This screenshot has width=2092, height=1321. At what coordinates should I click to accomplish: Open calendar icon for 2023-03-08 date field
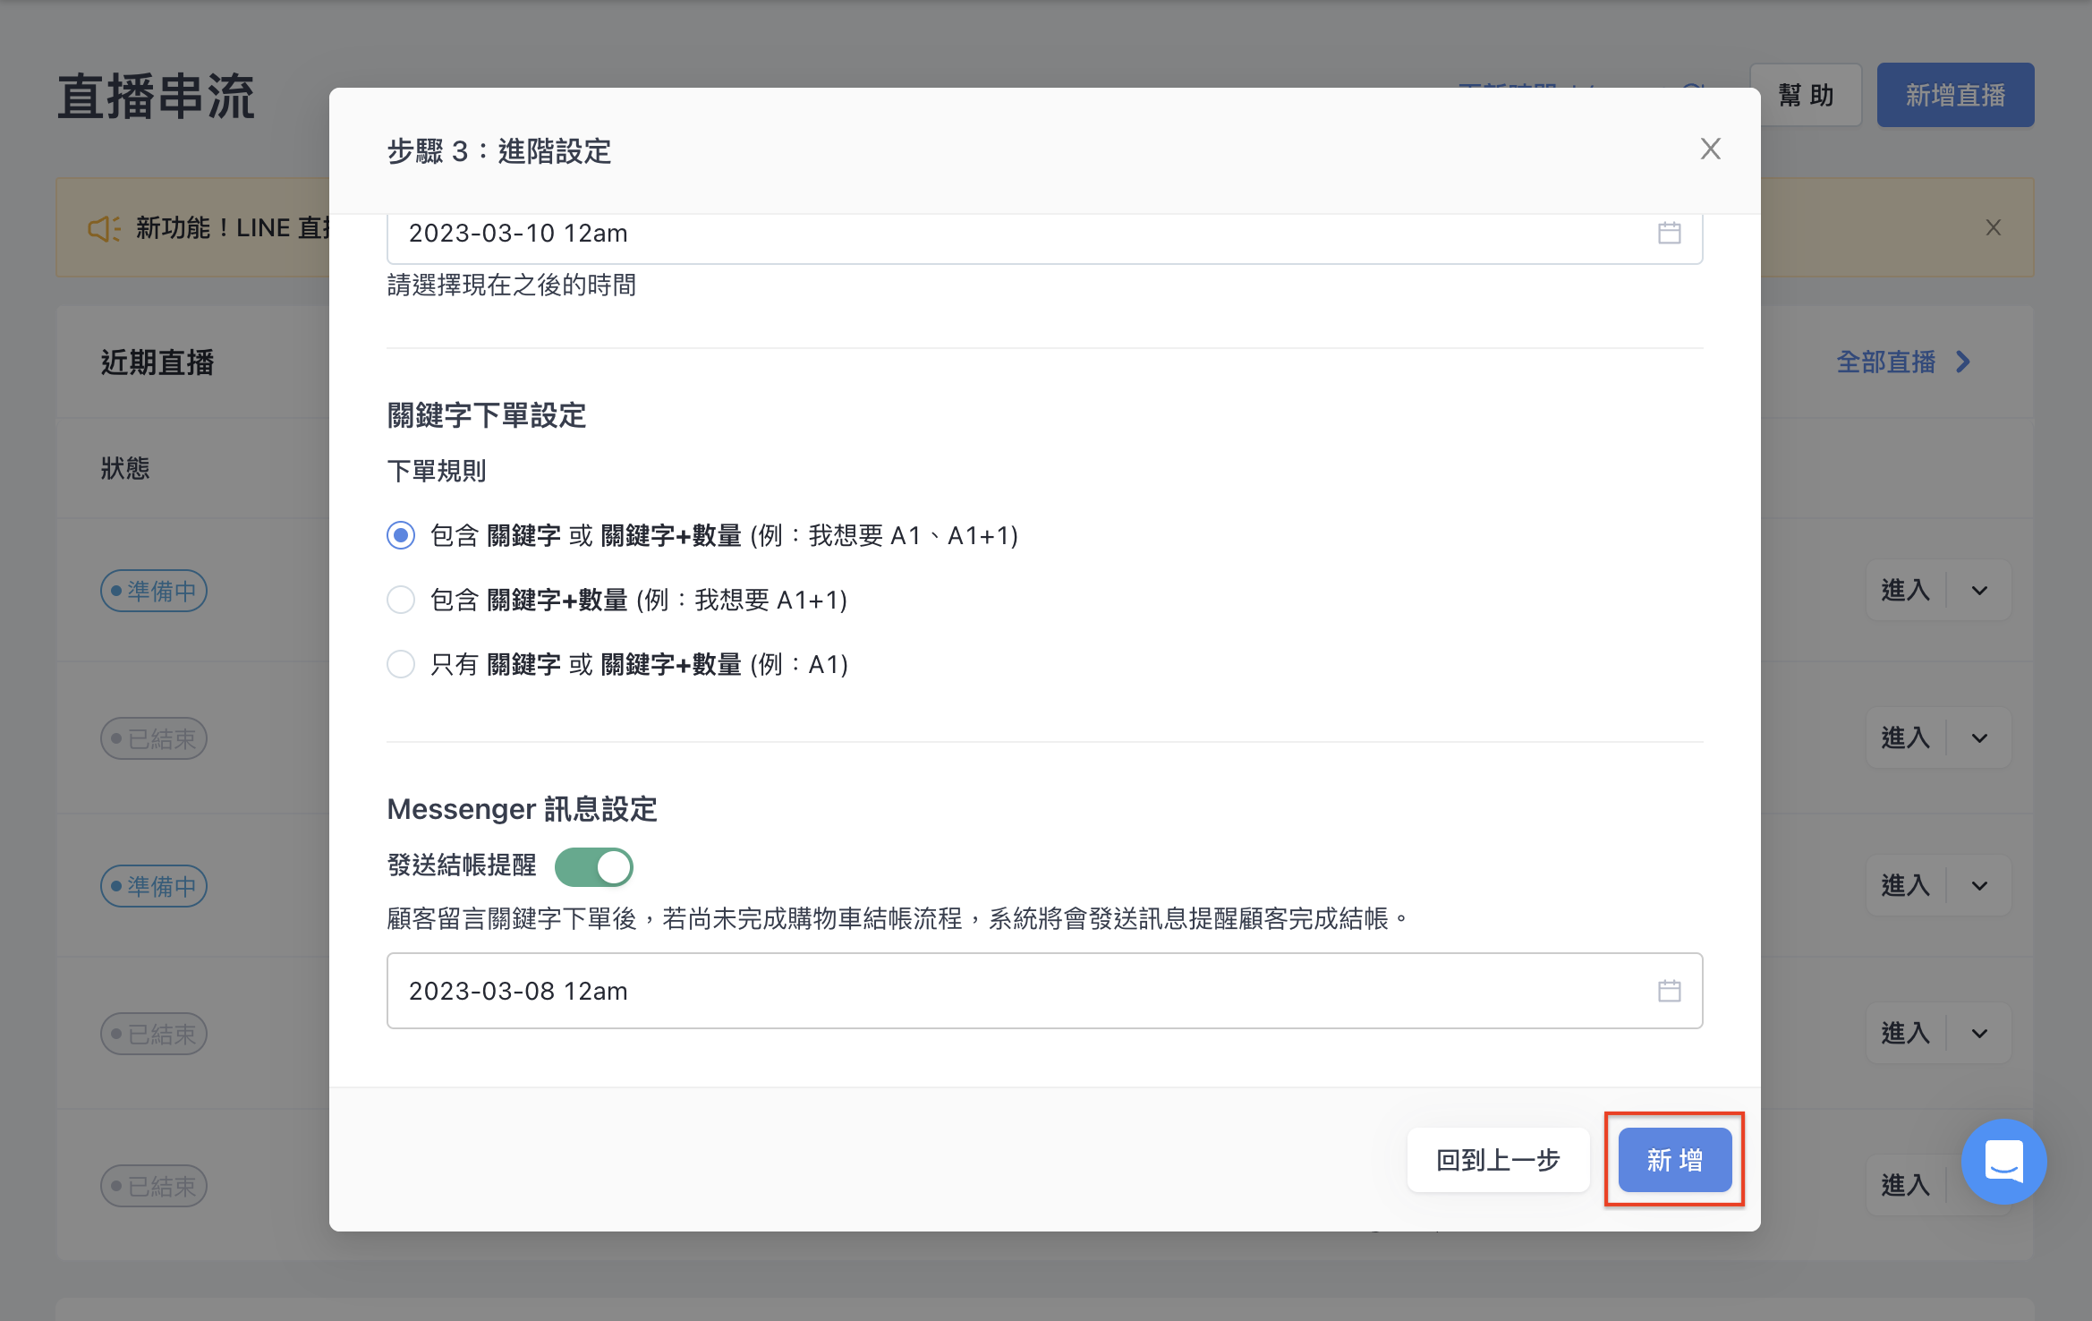click(x=1669, y=991)
